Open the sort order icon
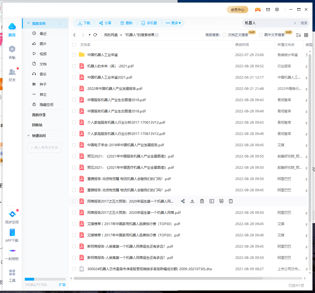Viewport: 315px width, 293px height. pyautogui.click(x=298, y=35)
